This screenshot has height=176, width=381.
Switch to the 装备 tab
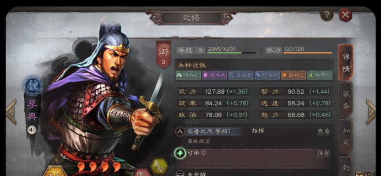point(346,100)
